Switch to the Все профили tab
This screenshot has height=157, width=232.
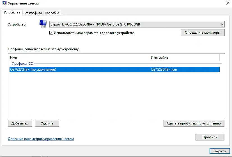(33, 13)
